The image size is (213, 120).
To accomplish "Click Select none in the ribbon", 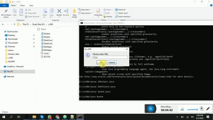I will coord(121,13).
